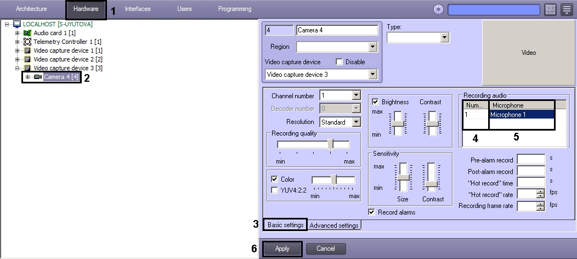This screenshot has width=577, height=259.
Task: Select Audio card 1 [1] tree item
Action: coord(54,33)
